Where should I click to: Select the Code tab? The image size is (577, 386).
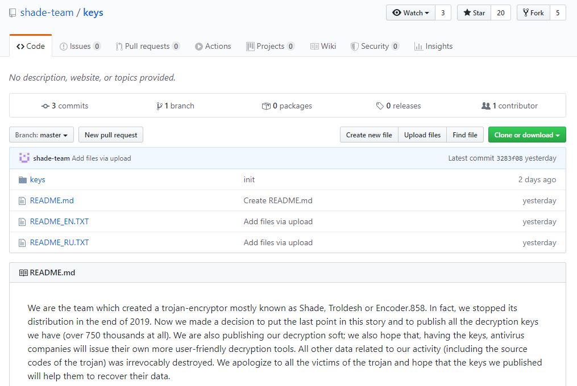31,47
